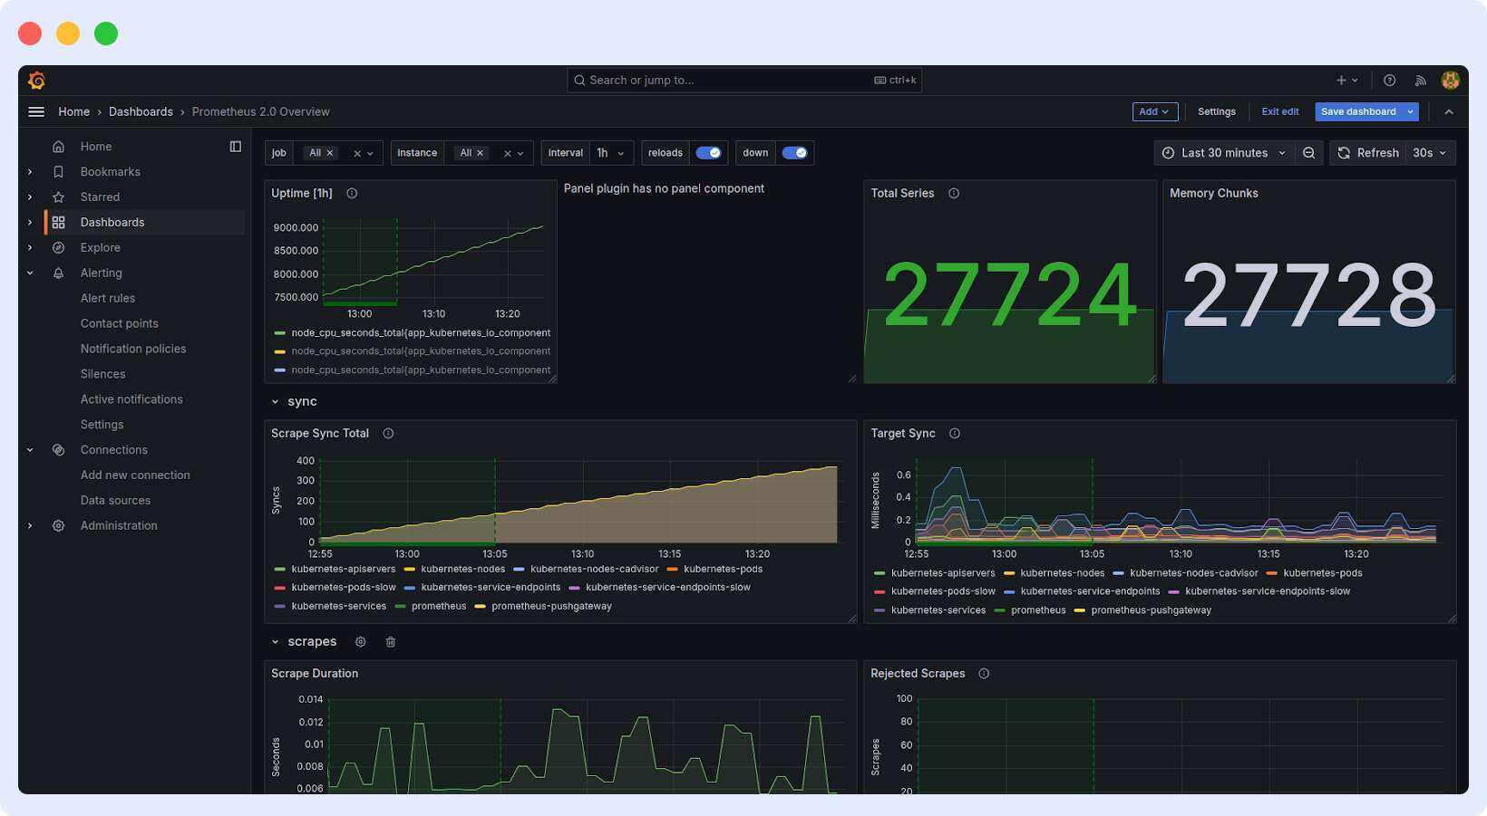
Task: Open the scrapes row settings gear
Action: coord(360,641)
